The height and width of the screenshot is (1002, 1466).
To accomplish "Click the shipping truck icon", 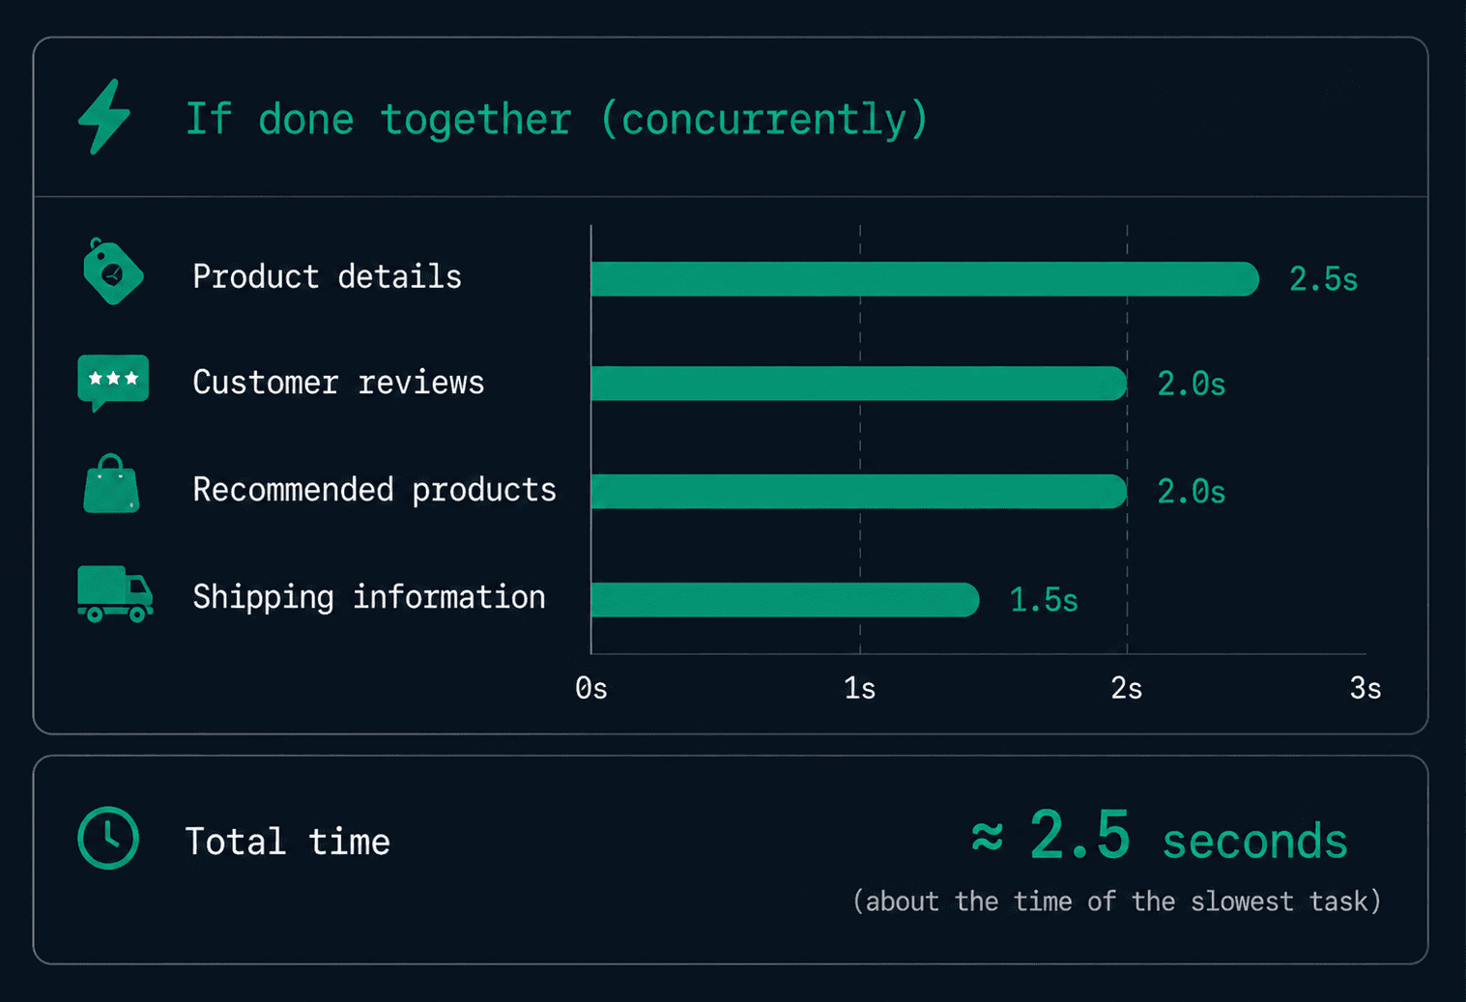I will (x=115, y=593).
